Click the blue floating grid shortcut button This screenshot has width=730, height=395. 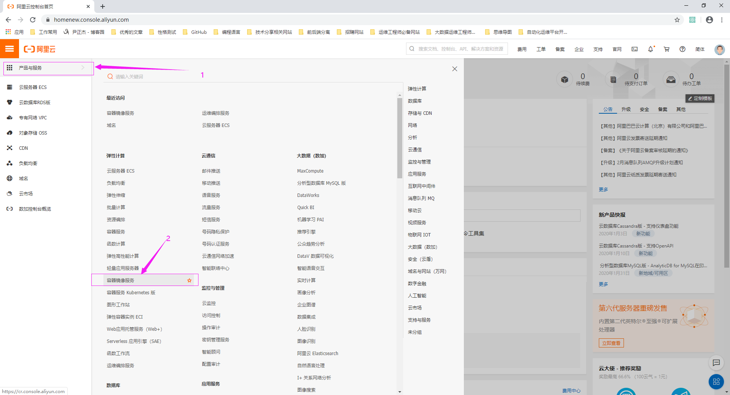(716, 382)
